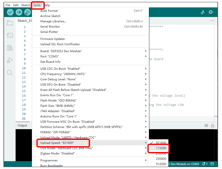This screenshot has height=169, width=222.
Task: Toggle the output lock icon
Action: (212, 126)
